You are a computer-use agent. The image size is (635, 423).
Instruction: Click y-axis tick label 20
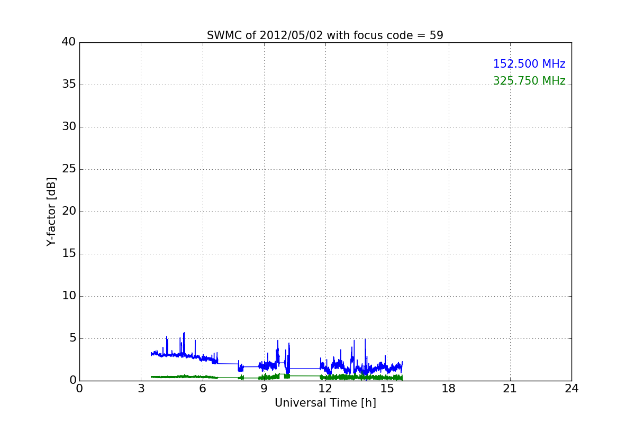pos(69,212)
